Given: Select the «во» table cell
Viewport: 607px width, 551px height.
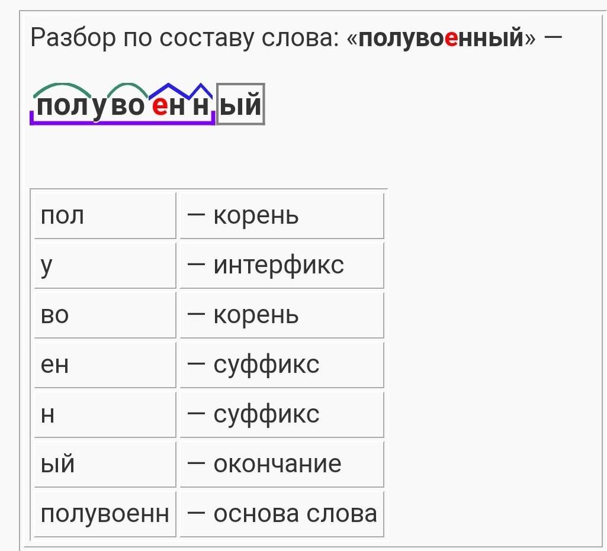Looking at the screenshot, I should pos(105,315).
